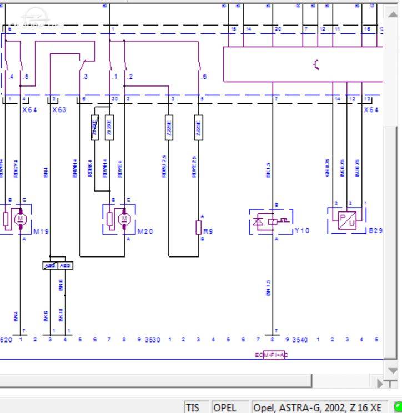Click the R9 component label
This screenshot has width=402, height=413.
[208, 231]
